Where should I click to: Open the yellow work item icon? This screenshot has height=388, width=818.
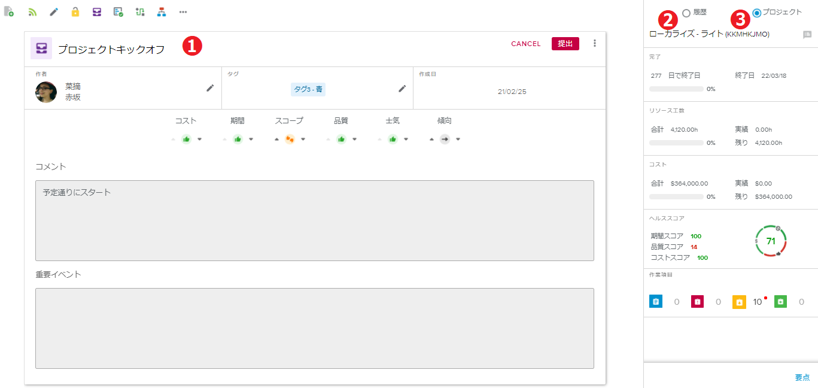coord(739,302)
